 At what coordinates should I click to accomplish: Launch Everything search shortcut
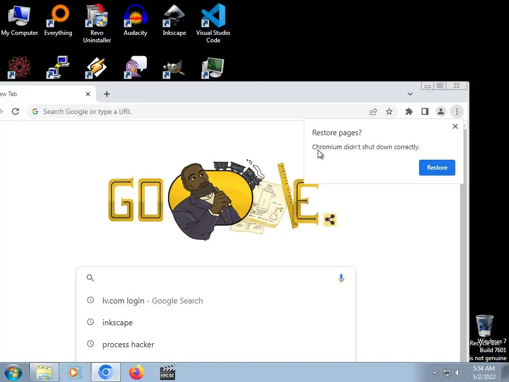coord(58,20)
